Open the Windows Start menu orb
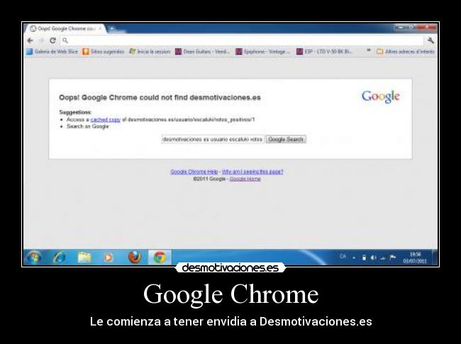The height and width of the screenshot is (344, 461). pyautogui.click(x=33, y=257)
